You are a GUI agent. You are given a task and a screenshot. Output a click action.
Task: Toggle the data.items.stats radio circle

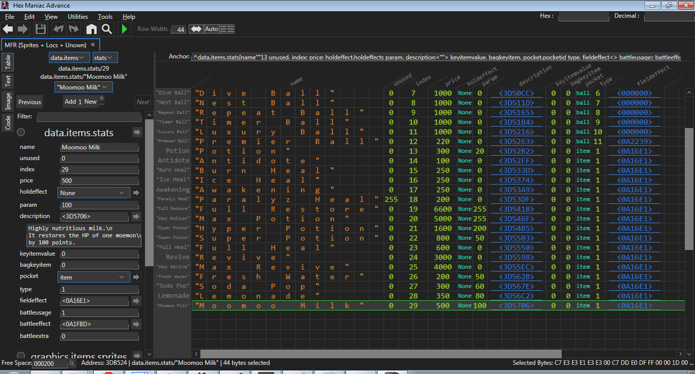pos(21,133)
